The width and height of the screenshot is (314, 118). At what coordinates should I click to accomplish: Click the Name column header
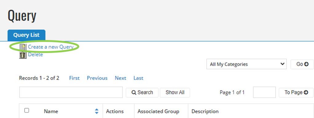click(x=51, y=112)
